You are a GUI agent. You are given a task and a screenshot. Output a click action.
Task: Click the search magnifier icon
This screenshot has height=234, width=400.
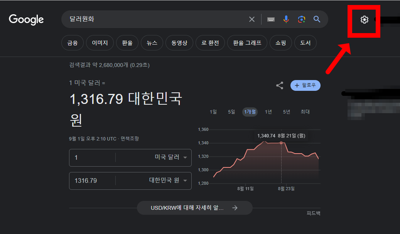(x=317, y=19)
